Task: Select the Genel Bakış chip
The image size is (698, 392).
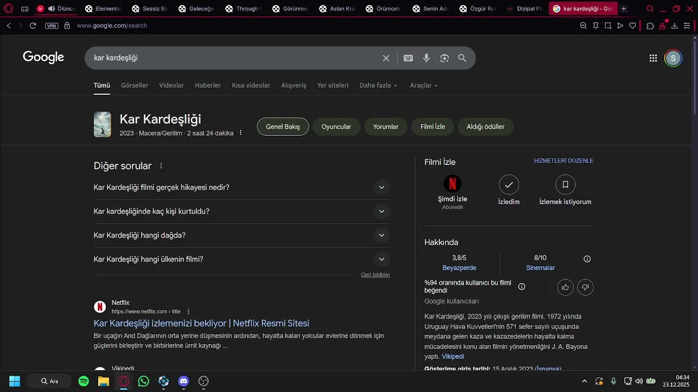Action: (283, 127)
